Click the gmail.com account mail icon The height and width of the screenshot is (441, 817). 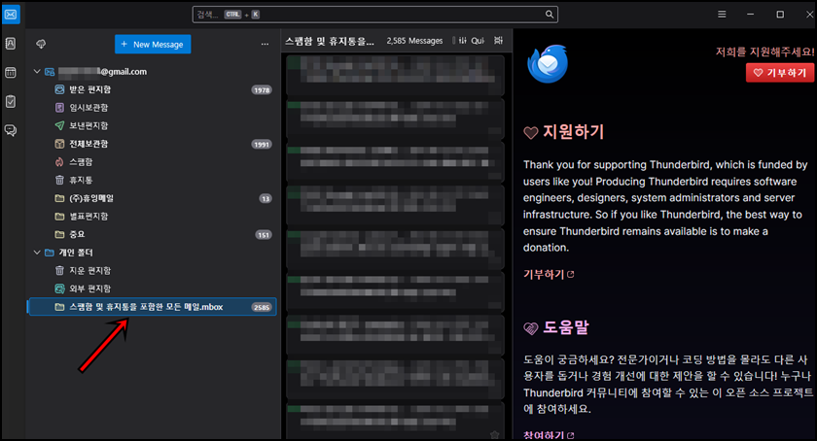(x=50, y=71)
